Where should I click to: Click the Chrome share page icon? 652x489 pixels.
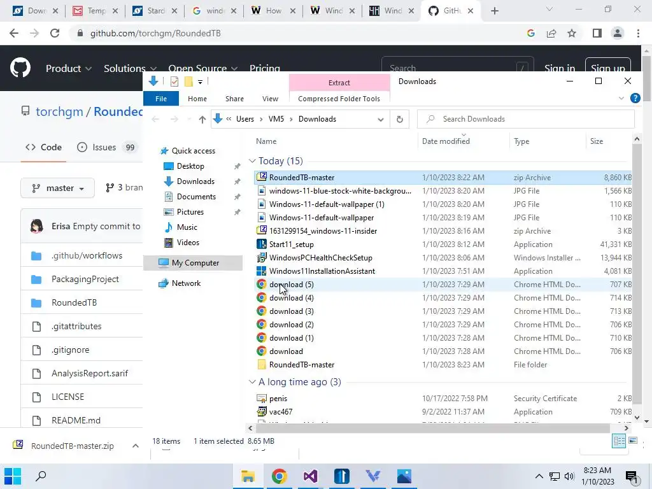pyautogui.click(x=551, y=33)
